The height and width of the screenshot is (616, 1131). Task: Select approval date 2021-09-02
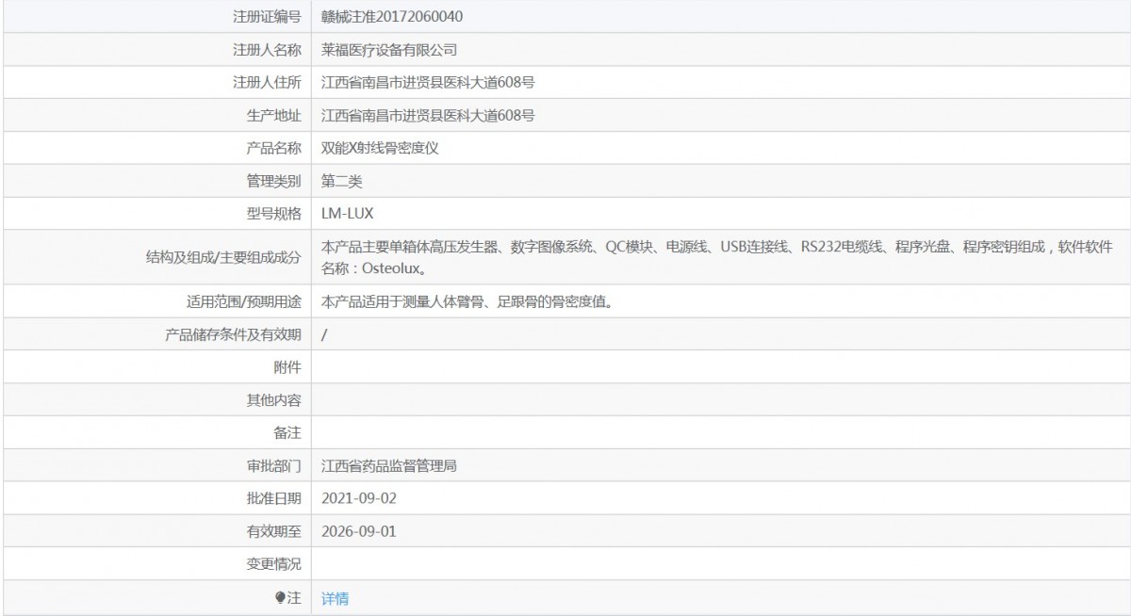[x=359, y=498]
